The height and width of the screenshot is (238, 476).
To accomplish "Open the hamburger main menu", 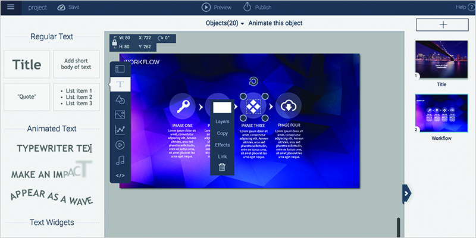I will (10, 7).
